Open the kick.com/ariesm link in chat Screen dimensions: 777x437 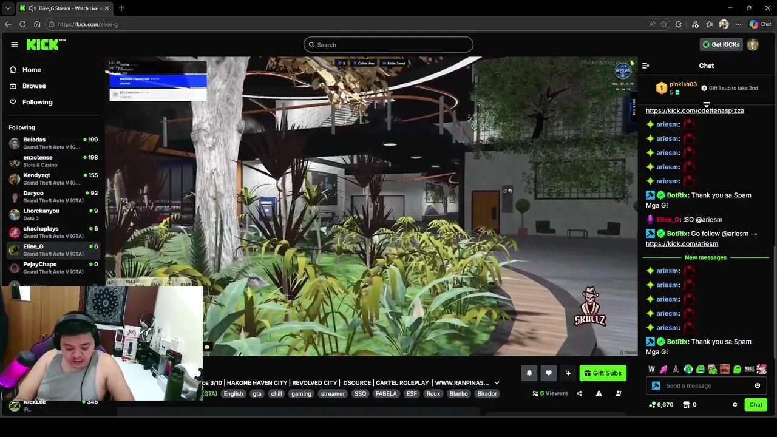coord(682,244)
